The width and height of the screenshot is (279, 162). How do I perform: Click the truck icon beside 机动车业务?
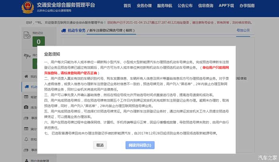[64, 30]
